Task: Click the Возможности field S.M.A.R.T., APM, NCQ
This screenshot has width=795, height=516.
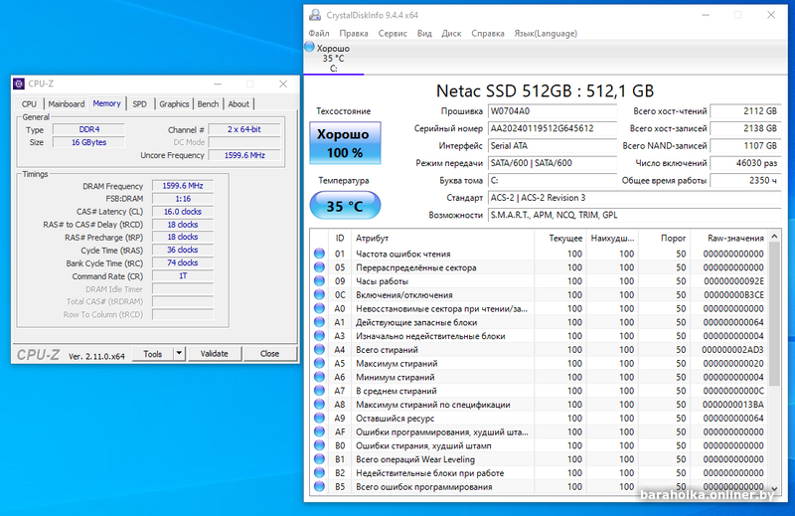Action: 634,215
